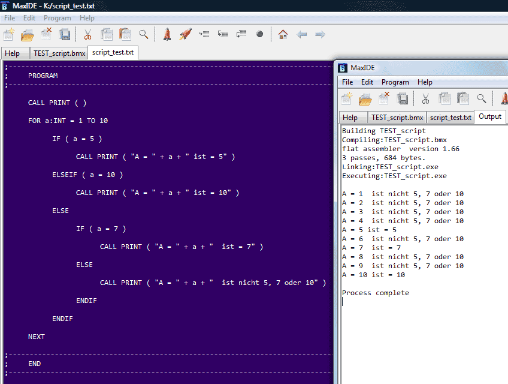Image resolution: width=508 pixels, height=384 pixels.
Task: Click the Home house icon
Action: point(283,34)
